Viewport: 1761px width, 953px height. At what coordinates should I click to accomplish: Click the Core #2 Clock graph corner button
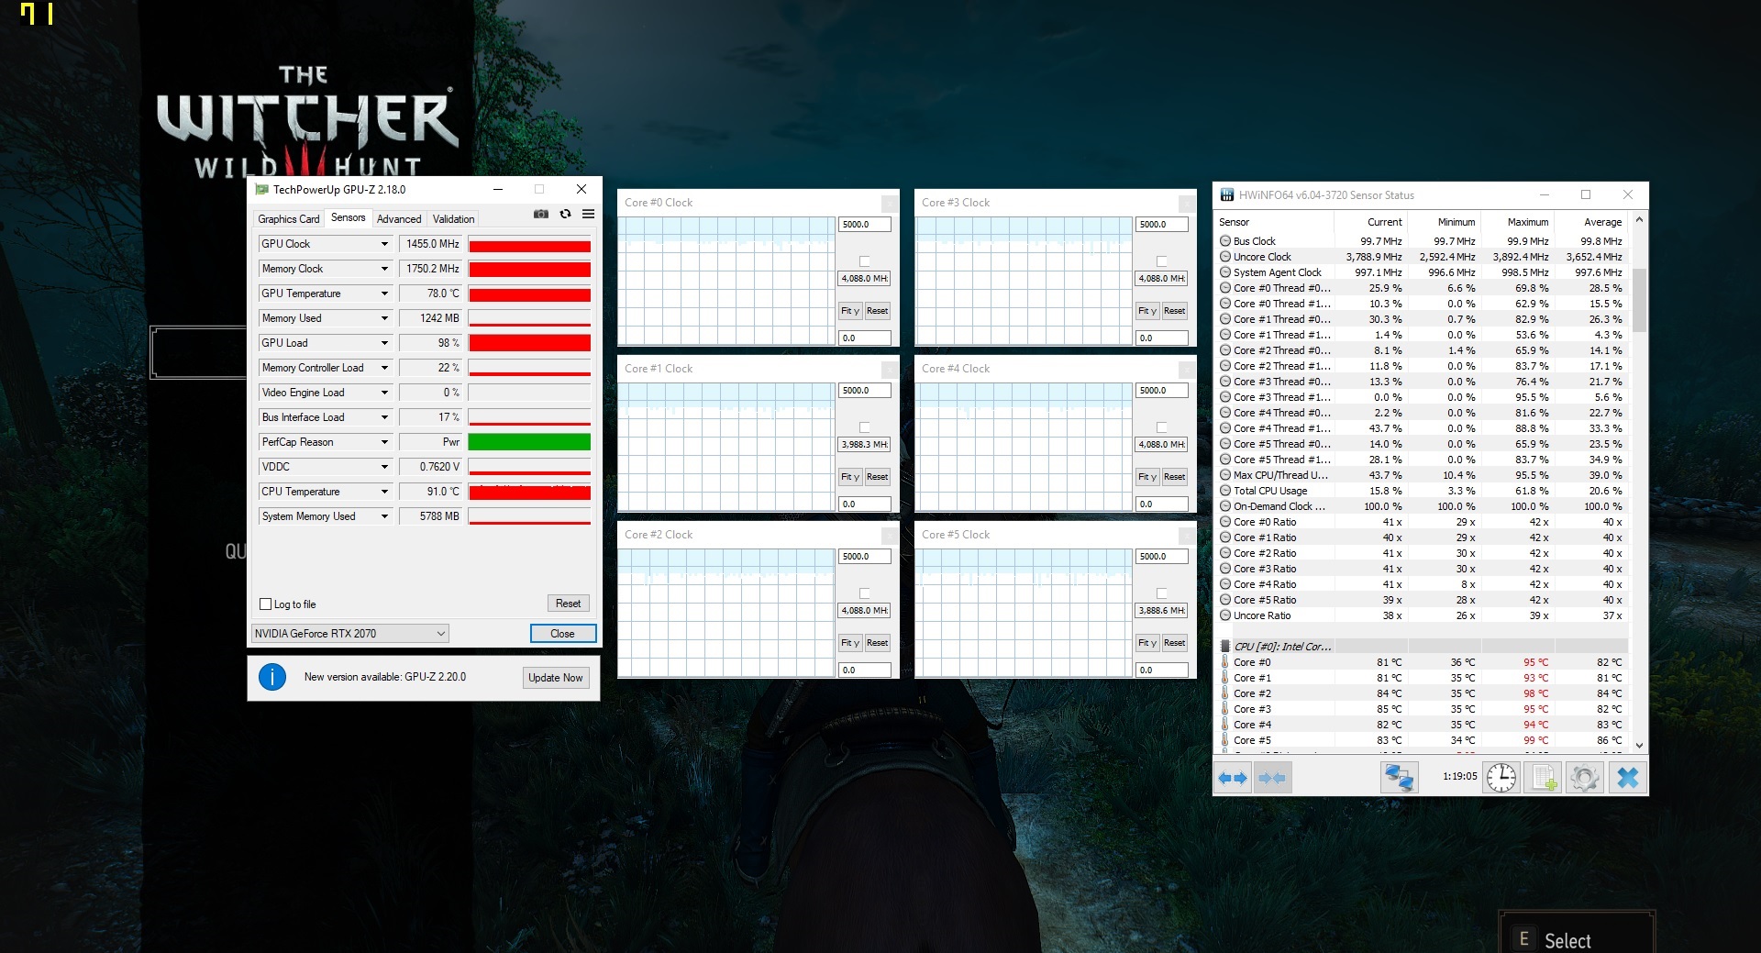point(890,535)
